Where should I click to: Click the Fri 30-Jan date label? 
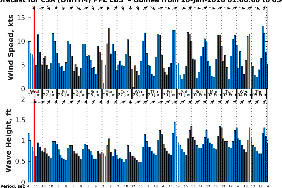pyautogui.click(x=169, y=93)
